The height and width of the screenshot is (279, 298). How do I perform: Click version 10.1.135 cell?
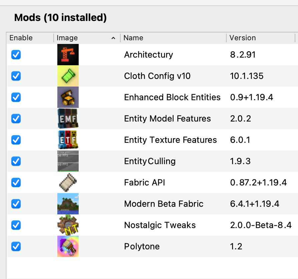coord(247,76)
